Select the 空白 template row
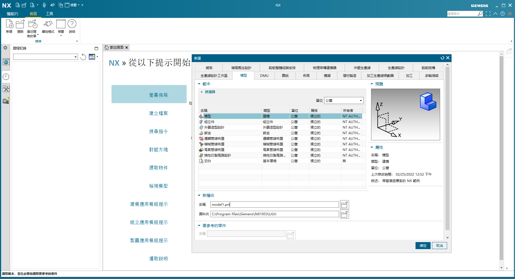The width and height of the screenshot is (515, 279). [x=280, y=161]
